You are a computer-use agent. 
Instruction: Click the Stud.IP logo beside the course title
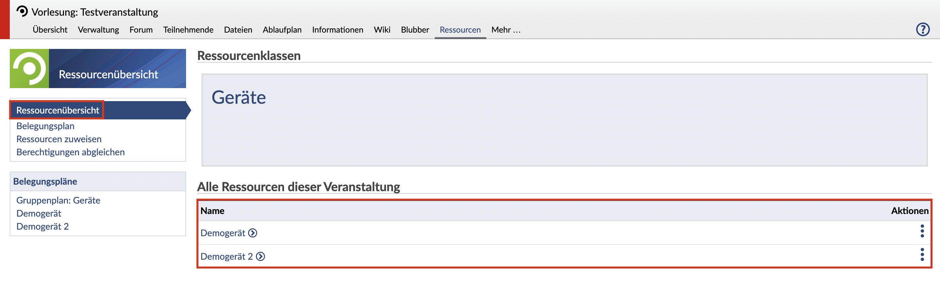coord(22,11)
